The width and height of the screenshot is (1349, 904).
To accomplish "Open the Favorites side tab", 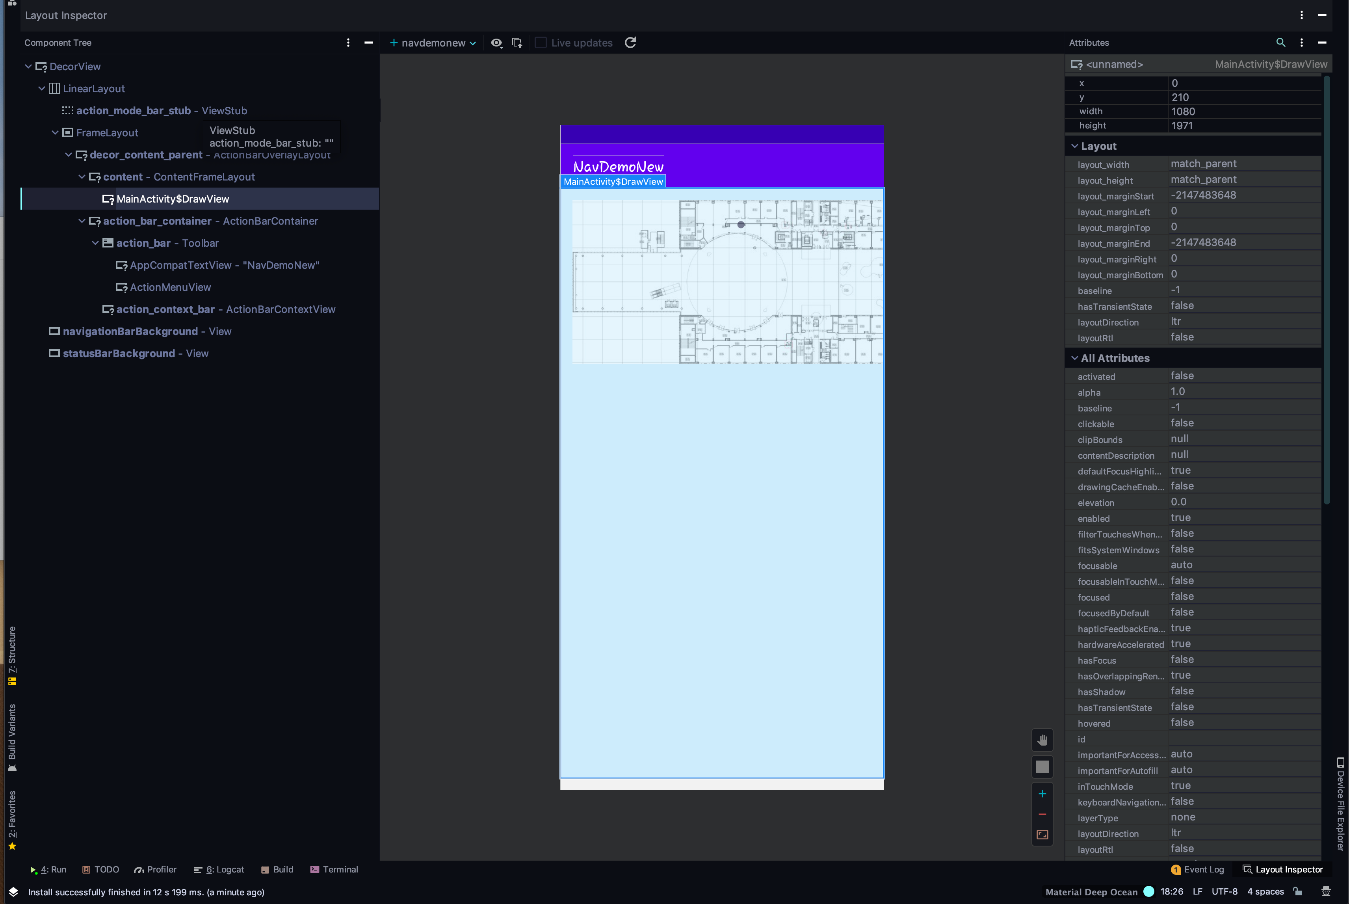I will click(12, 820).
